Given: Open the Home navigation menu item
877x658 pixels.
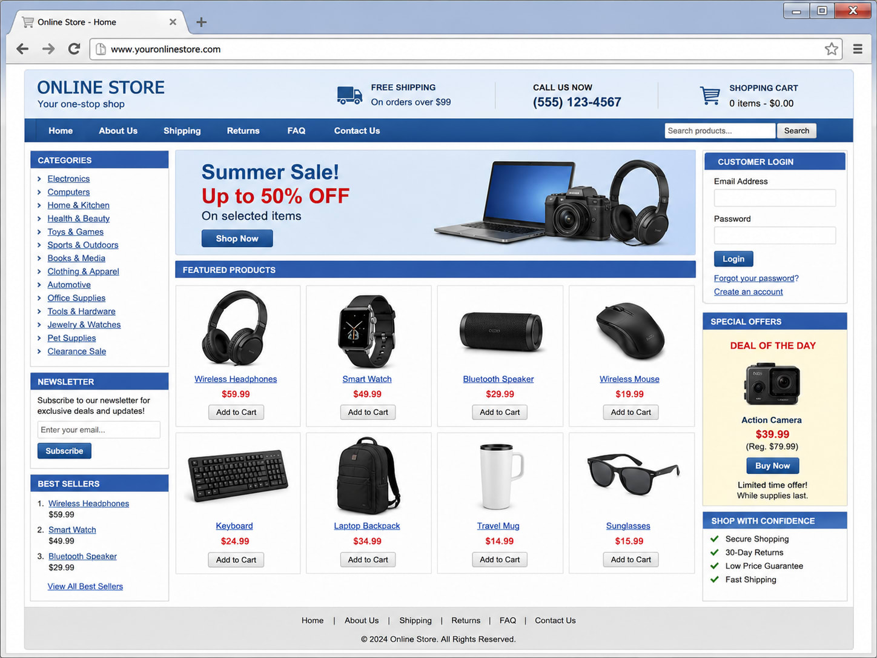Looking at the screenshot, I should tap(61, 131).
